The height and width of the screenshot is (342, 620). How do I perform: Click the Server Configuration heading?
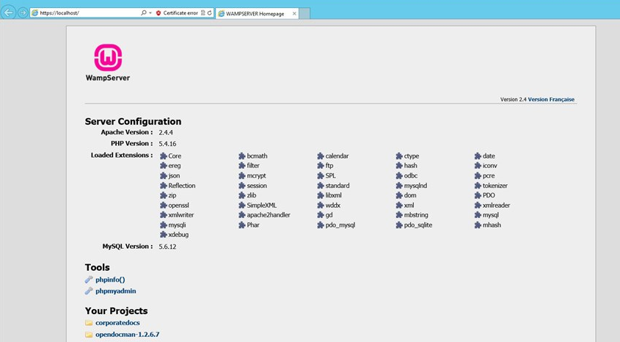coord(133,121)
